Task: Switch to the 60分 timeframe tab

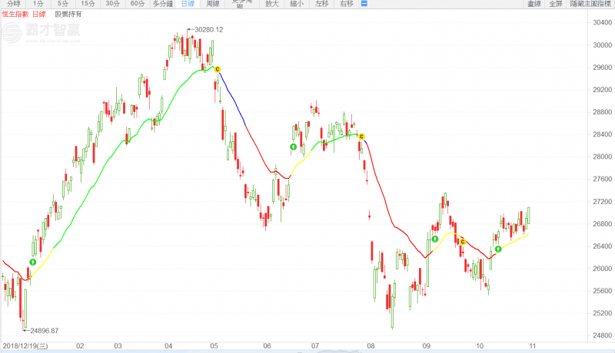Action: pos(137,4)
